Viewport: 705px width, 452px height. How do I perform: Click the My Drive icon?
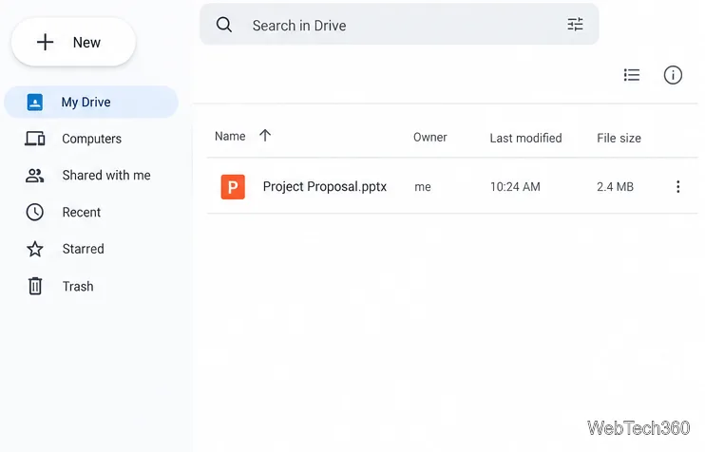[34, 102]
